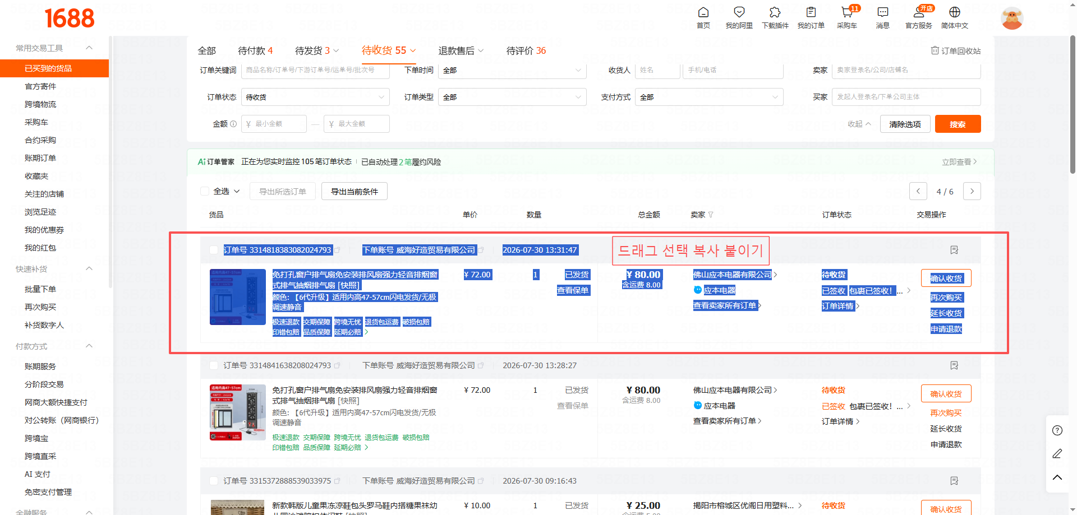Open the 订单状态 待收货 dropdown
The height and width of the screenshot is (515, 1077).
[315, 97]
